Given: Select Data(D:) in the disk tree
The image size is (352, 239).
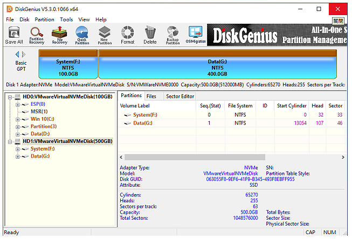Looking at the screenshot, I should point(40,134).
